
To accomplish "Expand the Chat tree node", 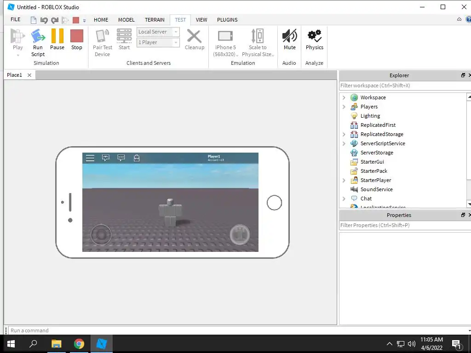I will (x=344, y=199).
